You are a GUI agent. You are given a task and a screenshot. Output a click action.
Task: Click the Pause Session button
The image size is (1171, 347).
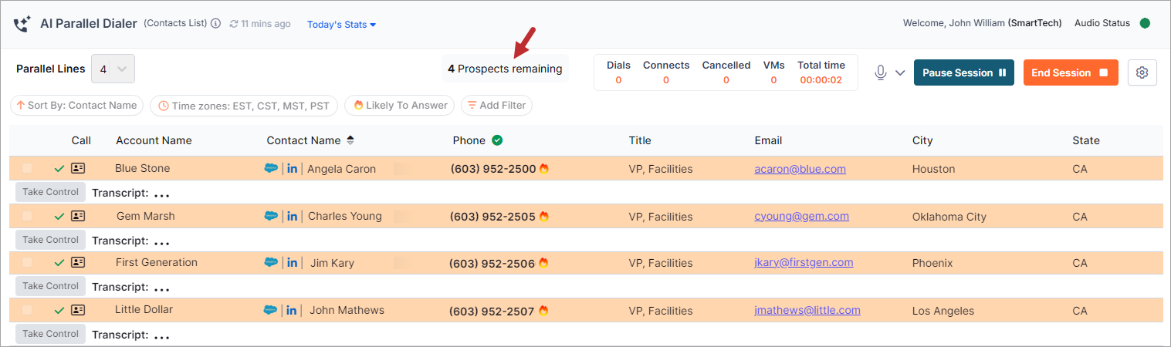(964, 72)
